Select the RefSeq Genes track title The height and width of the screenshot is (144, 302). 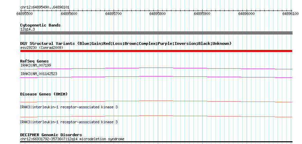pos(35,61)
